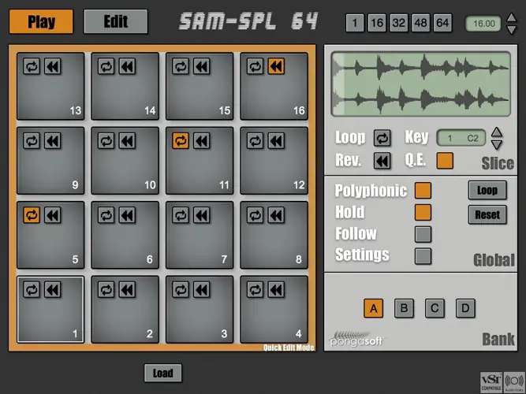This screenshot has width=526, height=394.
Task: Enable reverse on pad 1
Action: click(53, 289)
